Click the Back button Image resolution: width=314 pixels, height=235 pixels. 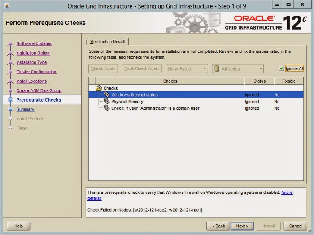coord(218,226)
